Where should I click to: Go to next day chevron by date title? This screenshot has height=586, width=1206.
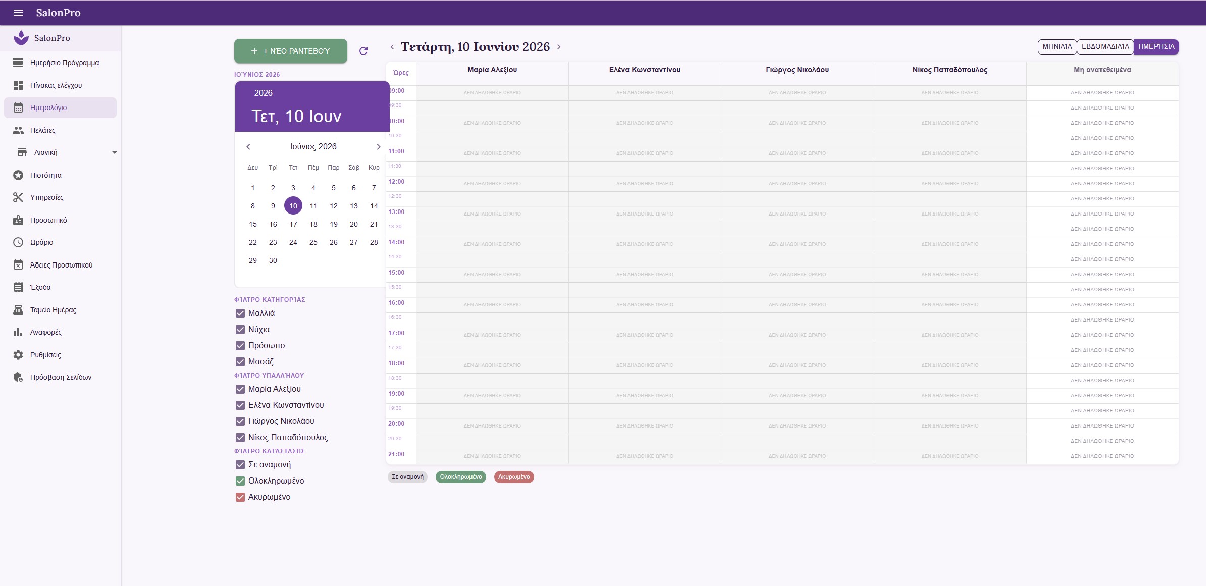point(559,47)
